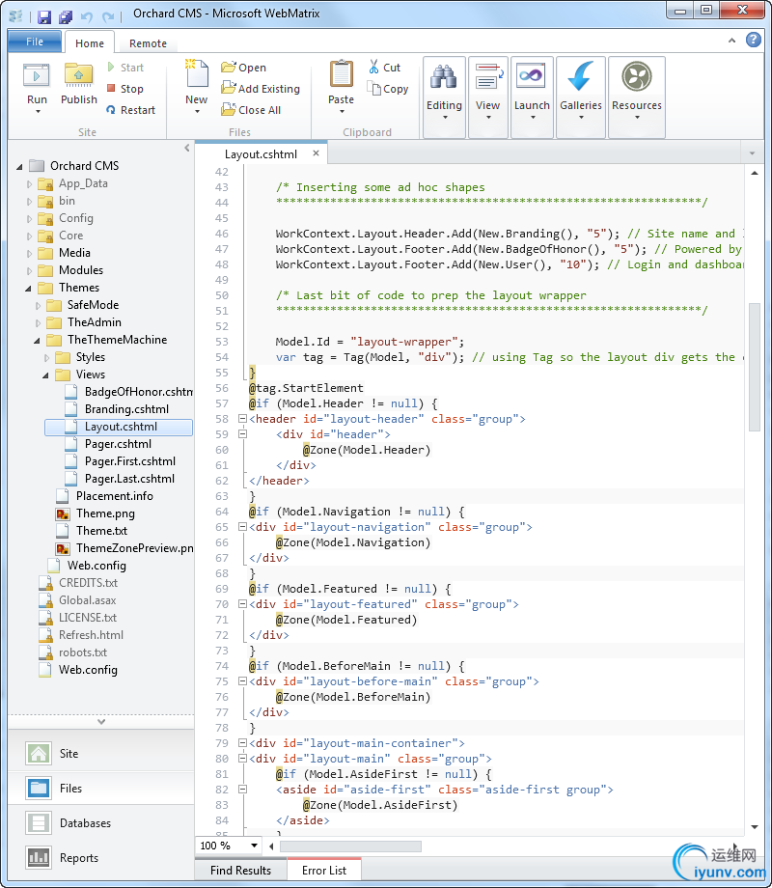Select Global.asax in the file tree
The height and width of the screenshot is (888, 772).
87,600
